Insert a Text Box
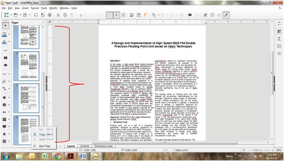284x161 pixels. pyautogui.click(x=139, y=15)
